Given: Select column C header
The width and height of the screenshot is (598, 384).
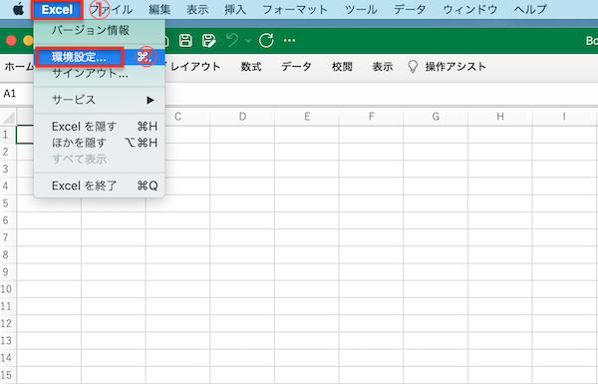Looking at the screenshot, I should pos(177,117).
